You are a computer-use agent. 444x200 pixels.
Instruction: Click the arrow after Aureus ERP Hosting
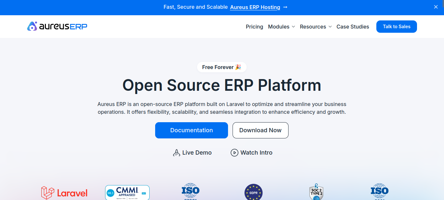point(285,7)
